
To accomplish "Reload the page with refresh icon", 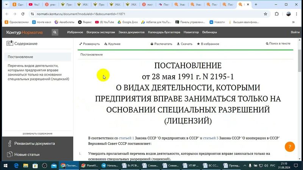I will [23, 14].
